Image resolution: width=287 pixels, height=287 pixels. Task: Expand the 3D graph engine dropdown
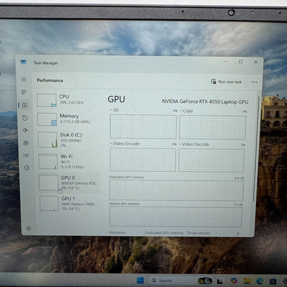[x=115, y=110]
